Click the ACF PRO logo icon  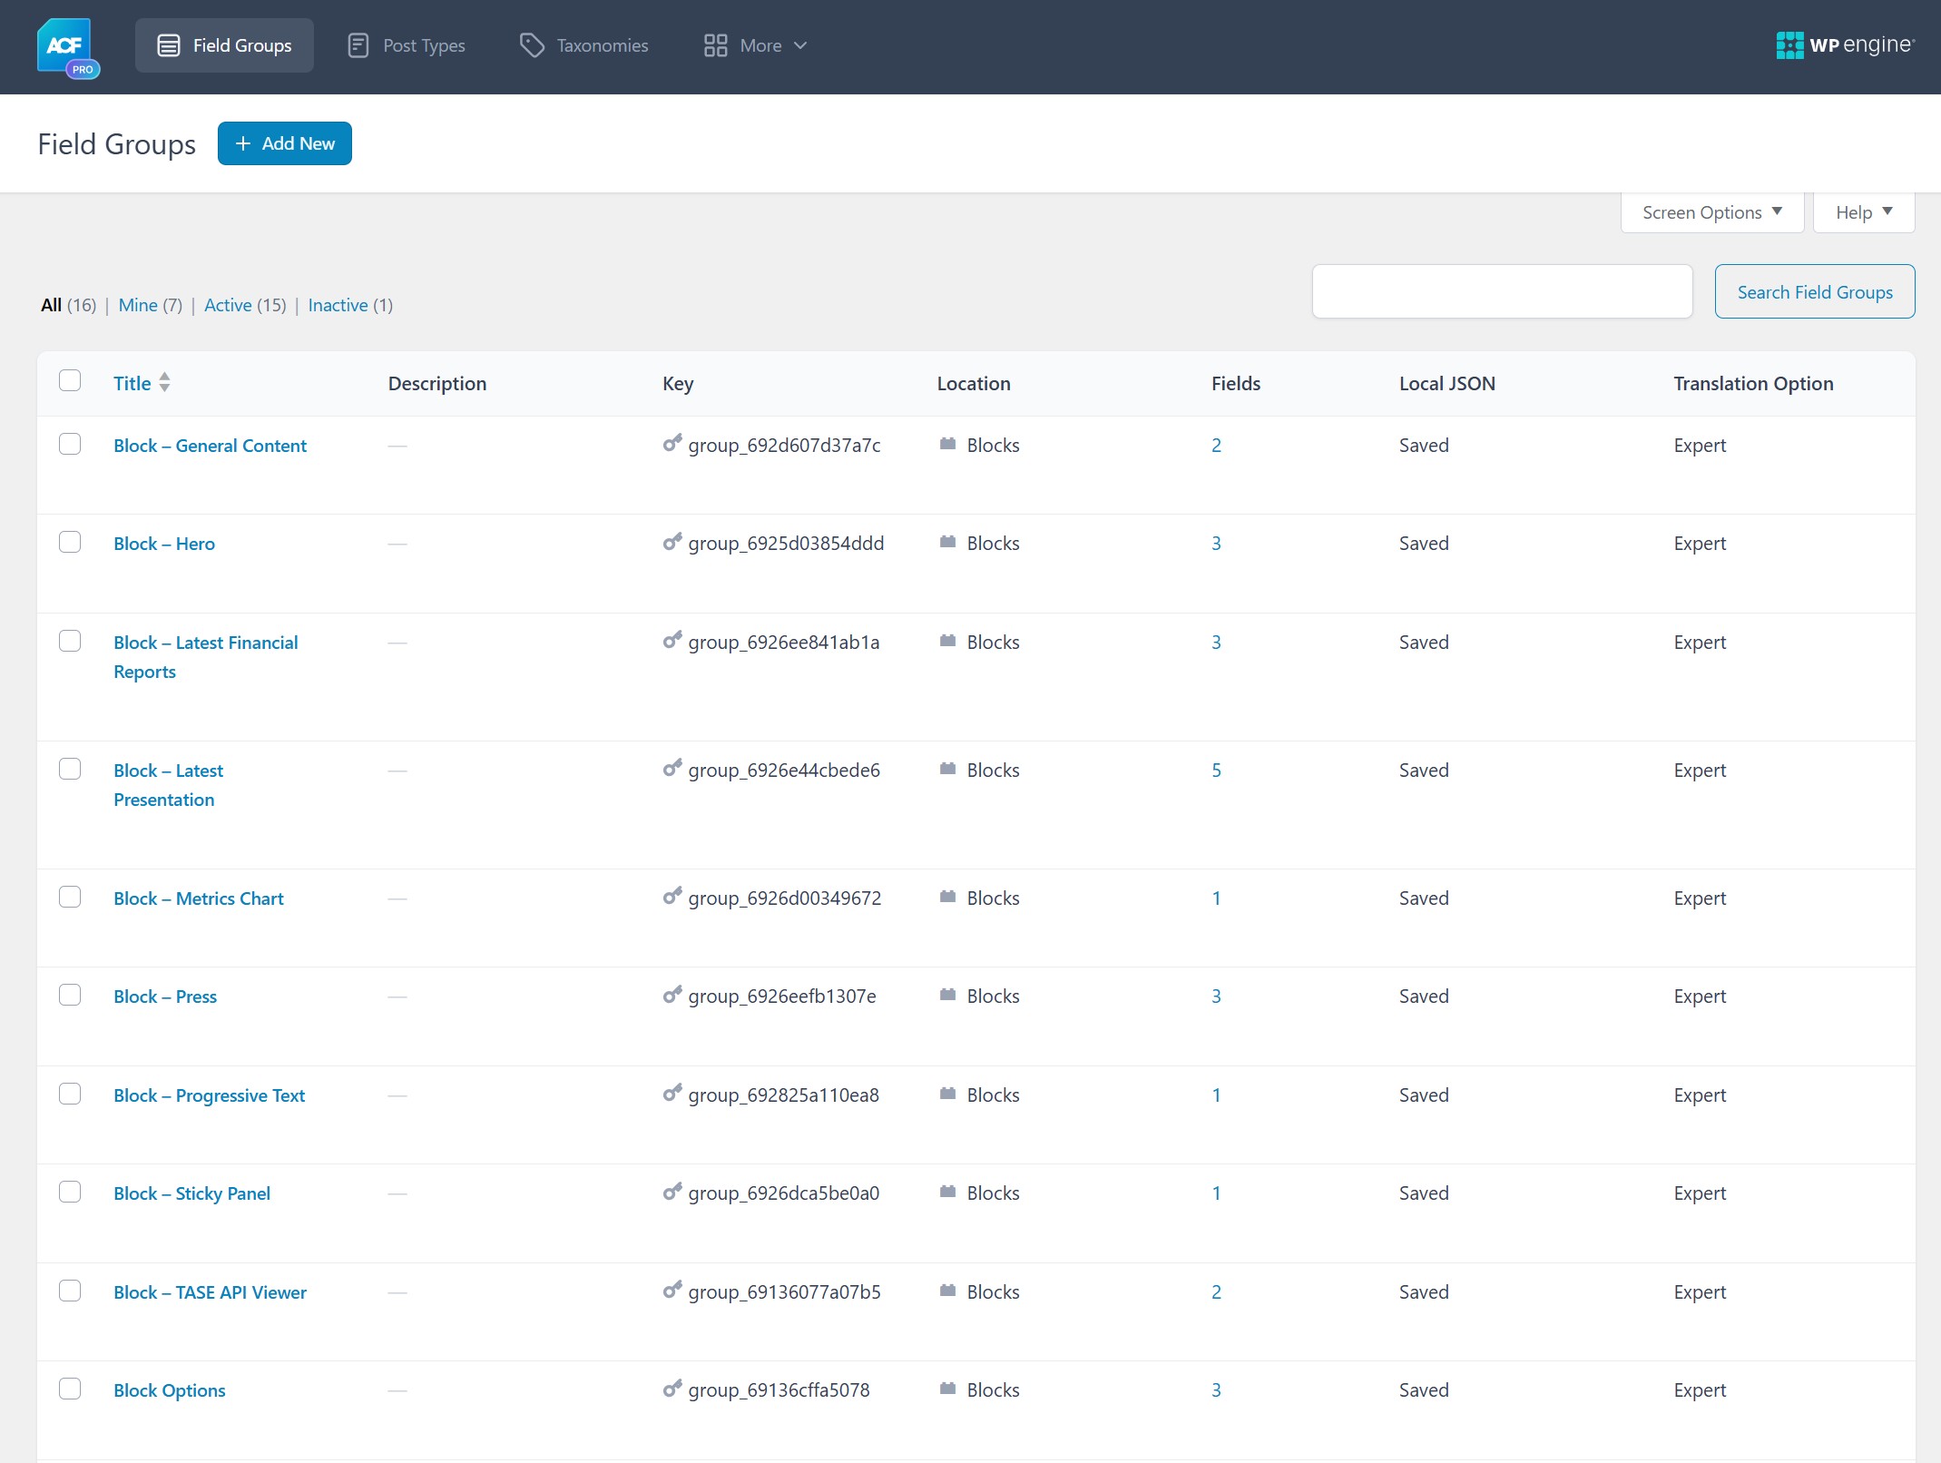(67, 47)
